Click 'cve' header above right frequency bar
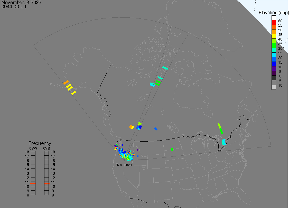The width and height of the screenshot is (289, 208). click(x=46, y=148)
